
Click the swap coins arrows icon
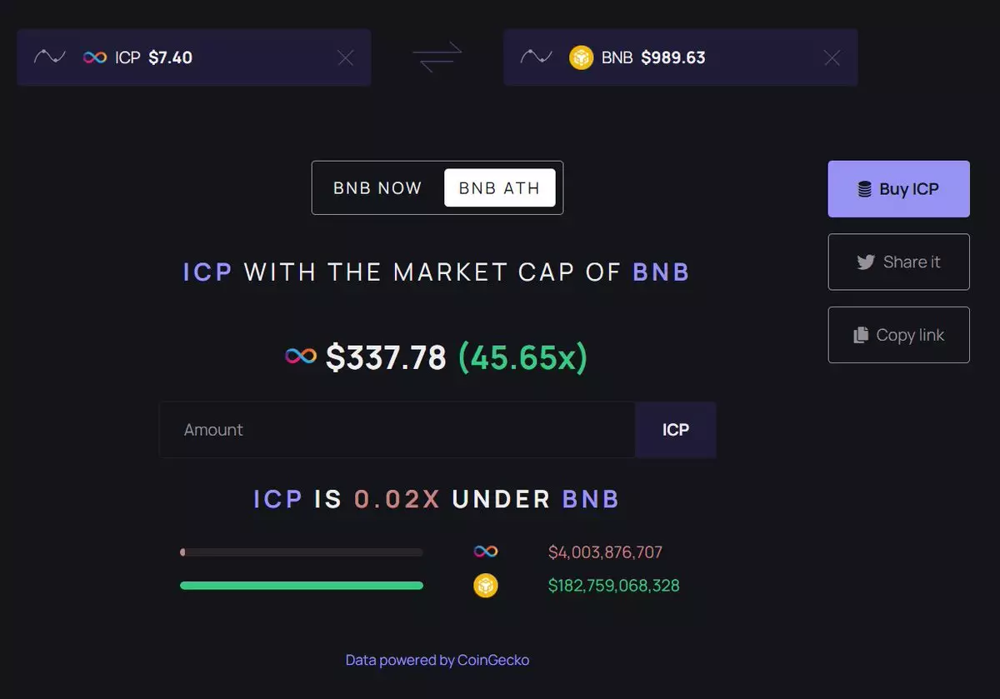pos(437,57)
